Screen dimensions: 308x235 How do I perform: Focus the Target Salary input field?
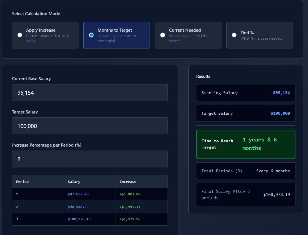[90, 126]
